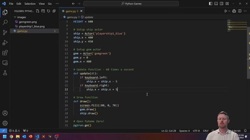Open the Manage gear settings icon
The width and height of the screenshot is (250, 140).
(x=5, y=123)
